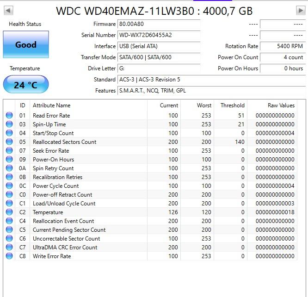Click the 24 °C temperature button
308x297 pixels.
tap(26, 85)
